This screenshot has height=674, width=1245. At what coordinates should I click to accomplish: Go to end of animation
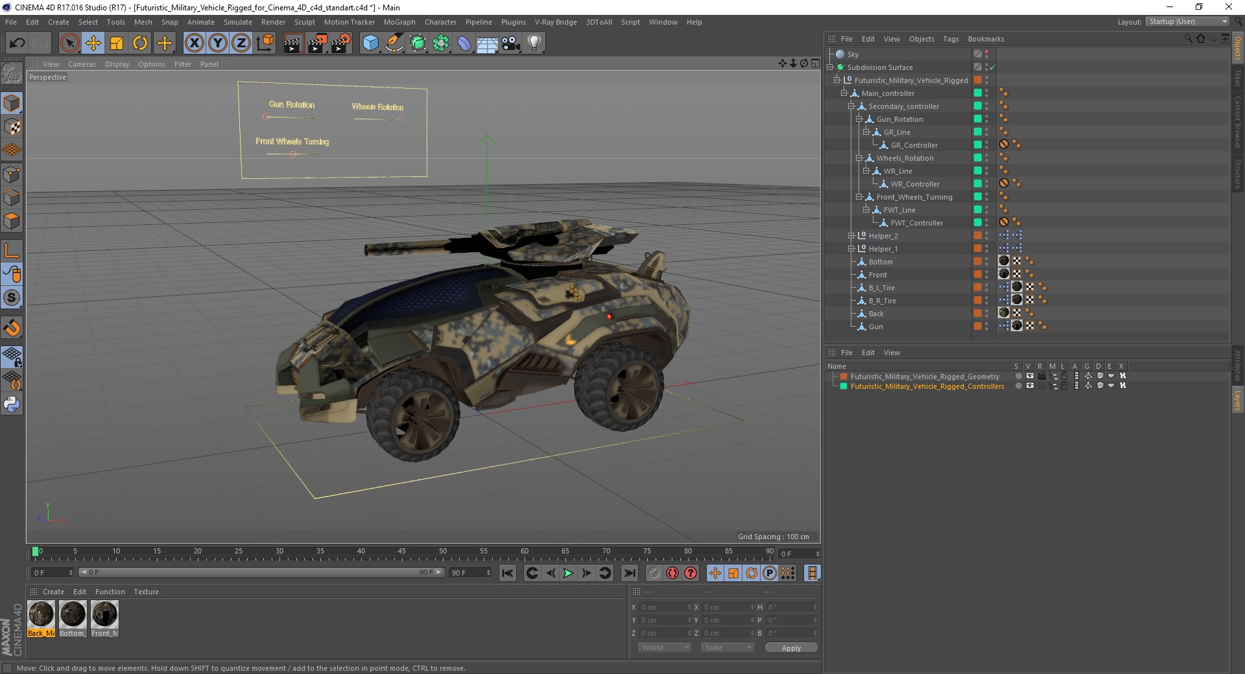pos(630,573)
